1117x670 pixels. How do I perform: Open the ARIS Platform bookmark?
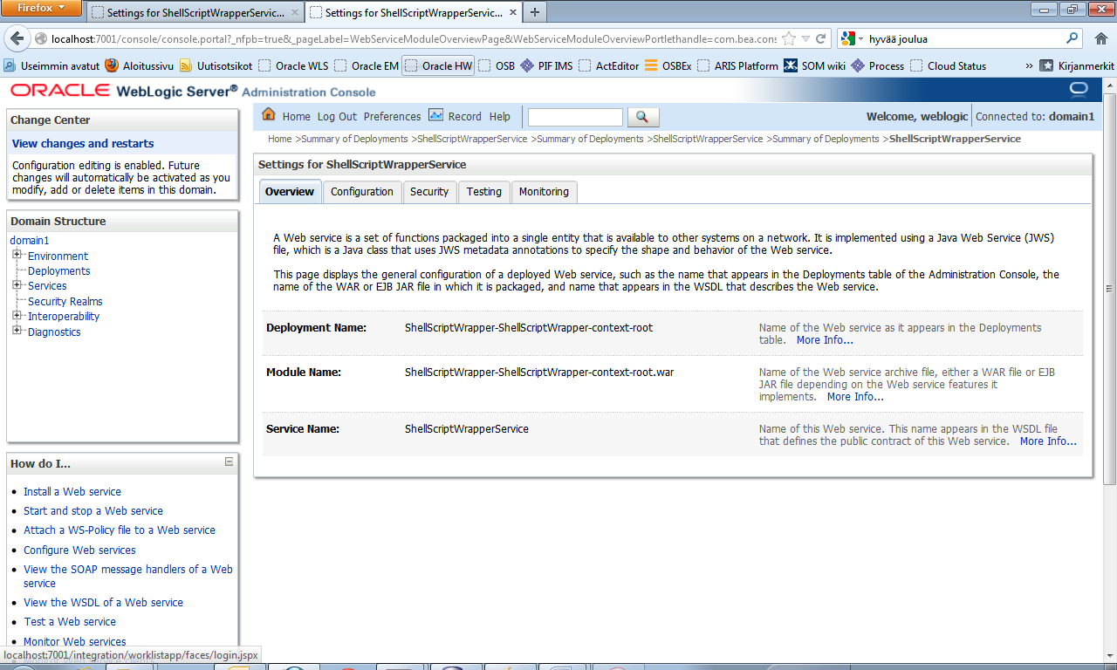(x=737, y=65)
